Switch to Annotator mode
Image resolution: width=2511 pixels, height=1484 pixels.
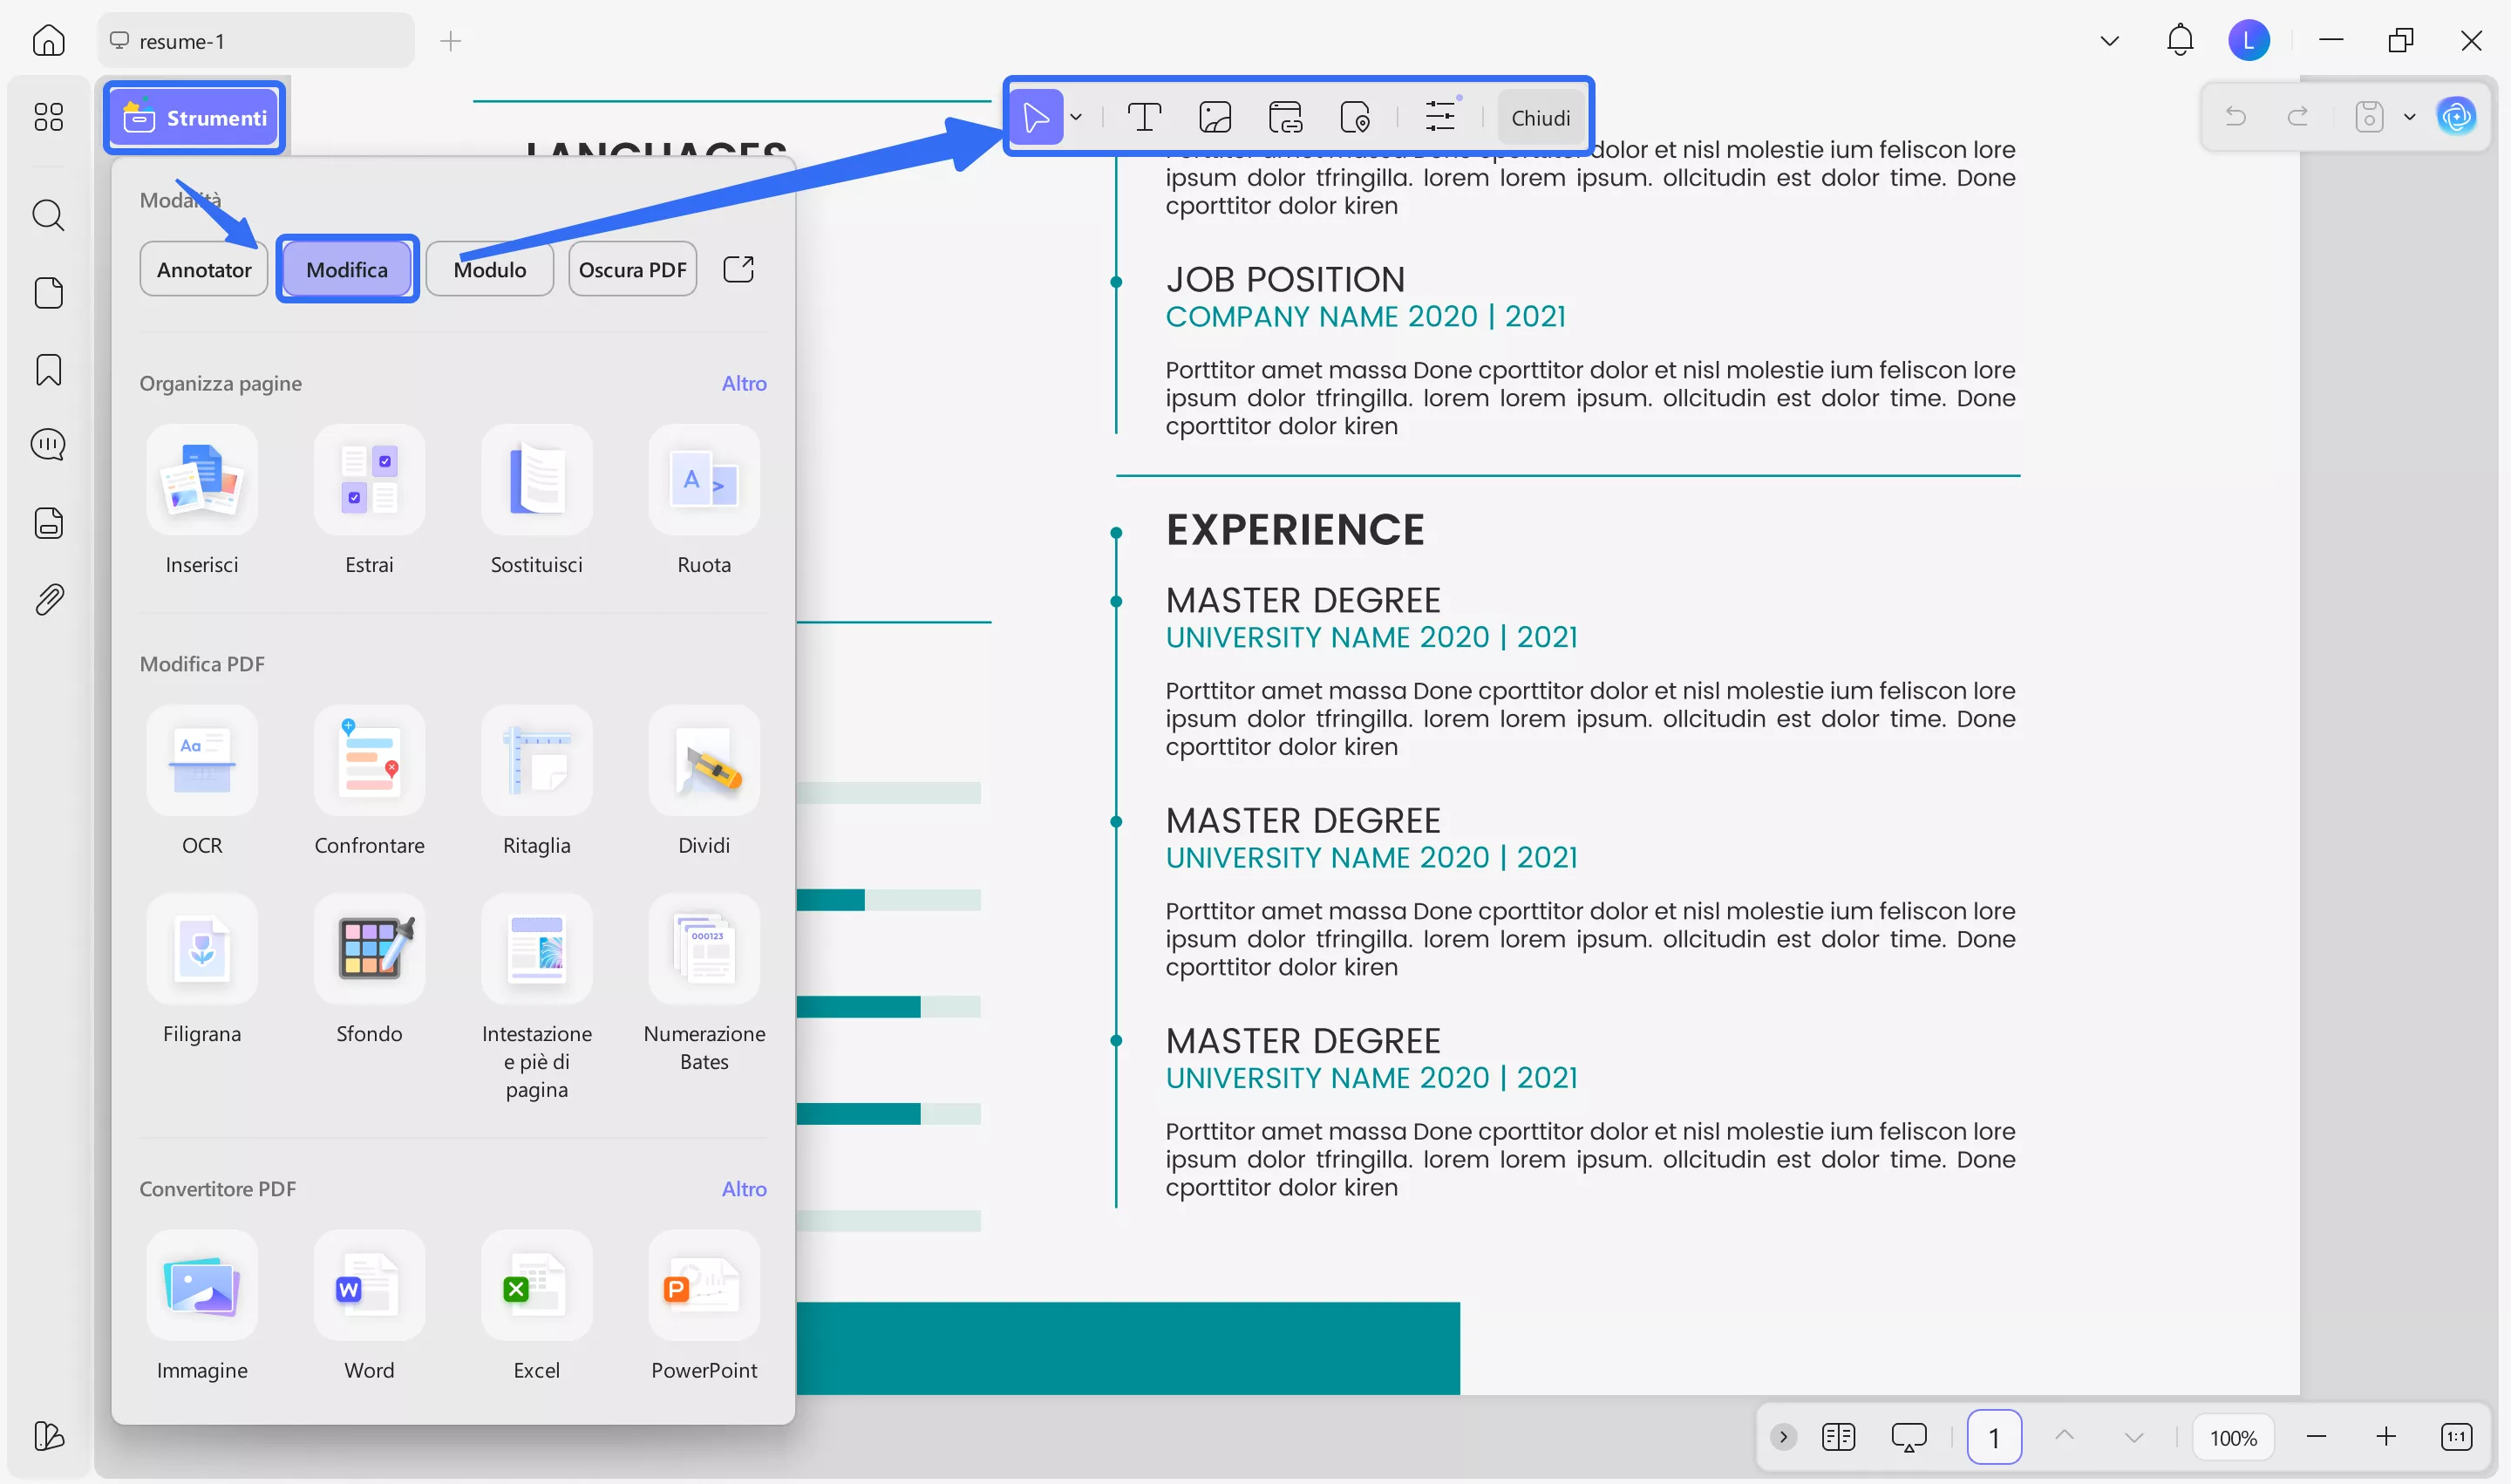pyautogui.click(x=203, y=269)
